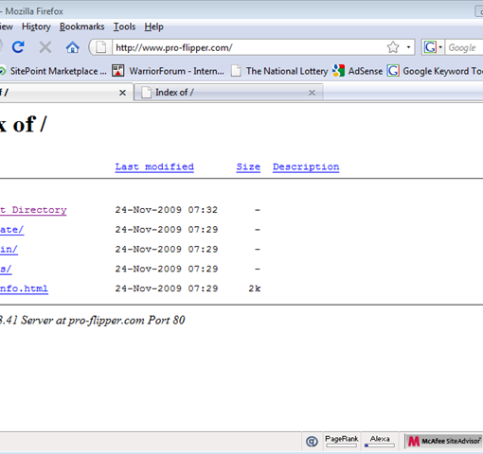This screenshot has width=483, height=454.
Task: Open the Bookmarks menu
Action: point(82,26)
